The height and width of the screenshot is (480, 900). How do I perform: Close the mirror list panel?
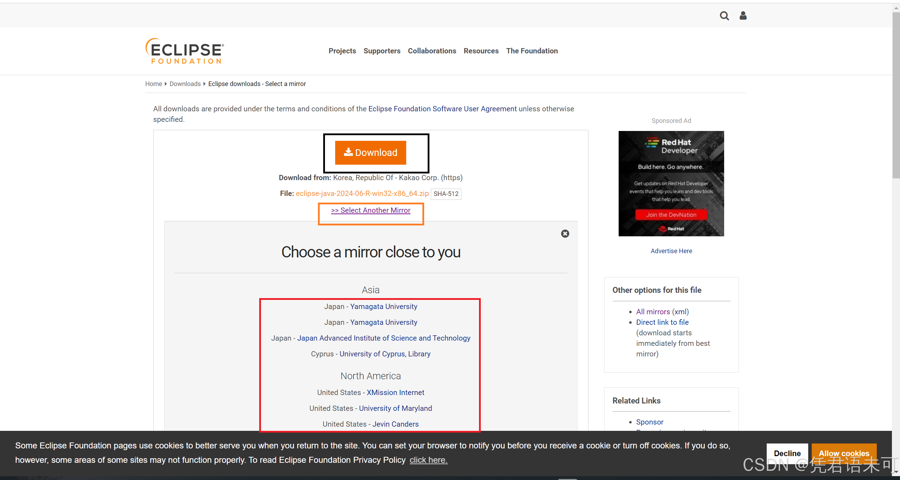point(565,234)
